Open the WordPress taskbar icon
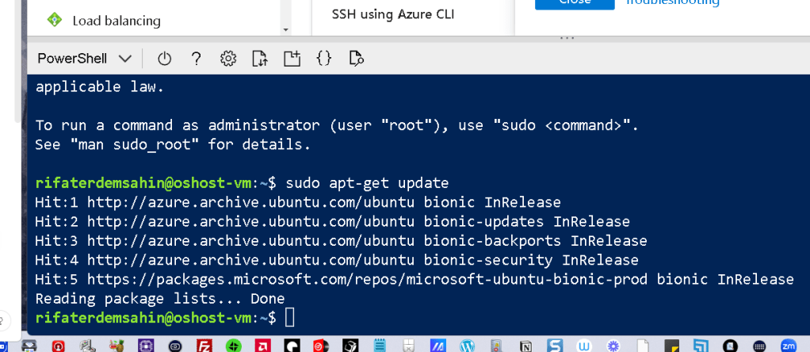The height and width of the screenshot is (352, 810). (x=467, y=346)
